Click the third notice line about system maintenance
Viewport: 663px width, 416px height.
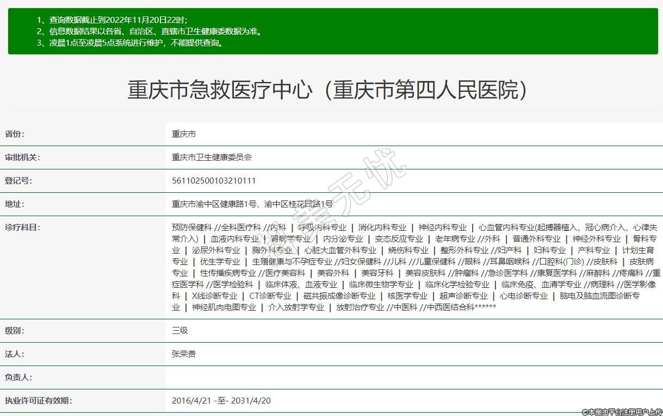130,43
